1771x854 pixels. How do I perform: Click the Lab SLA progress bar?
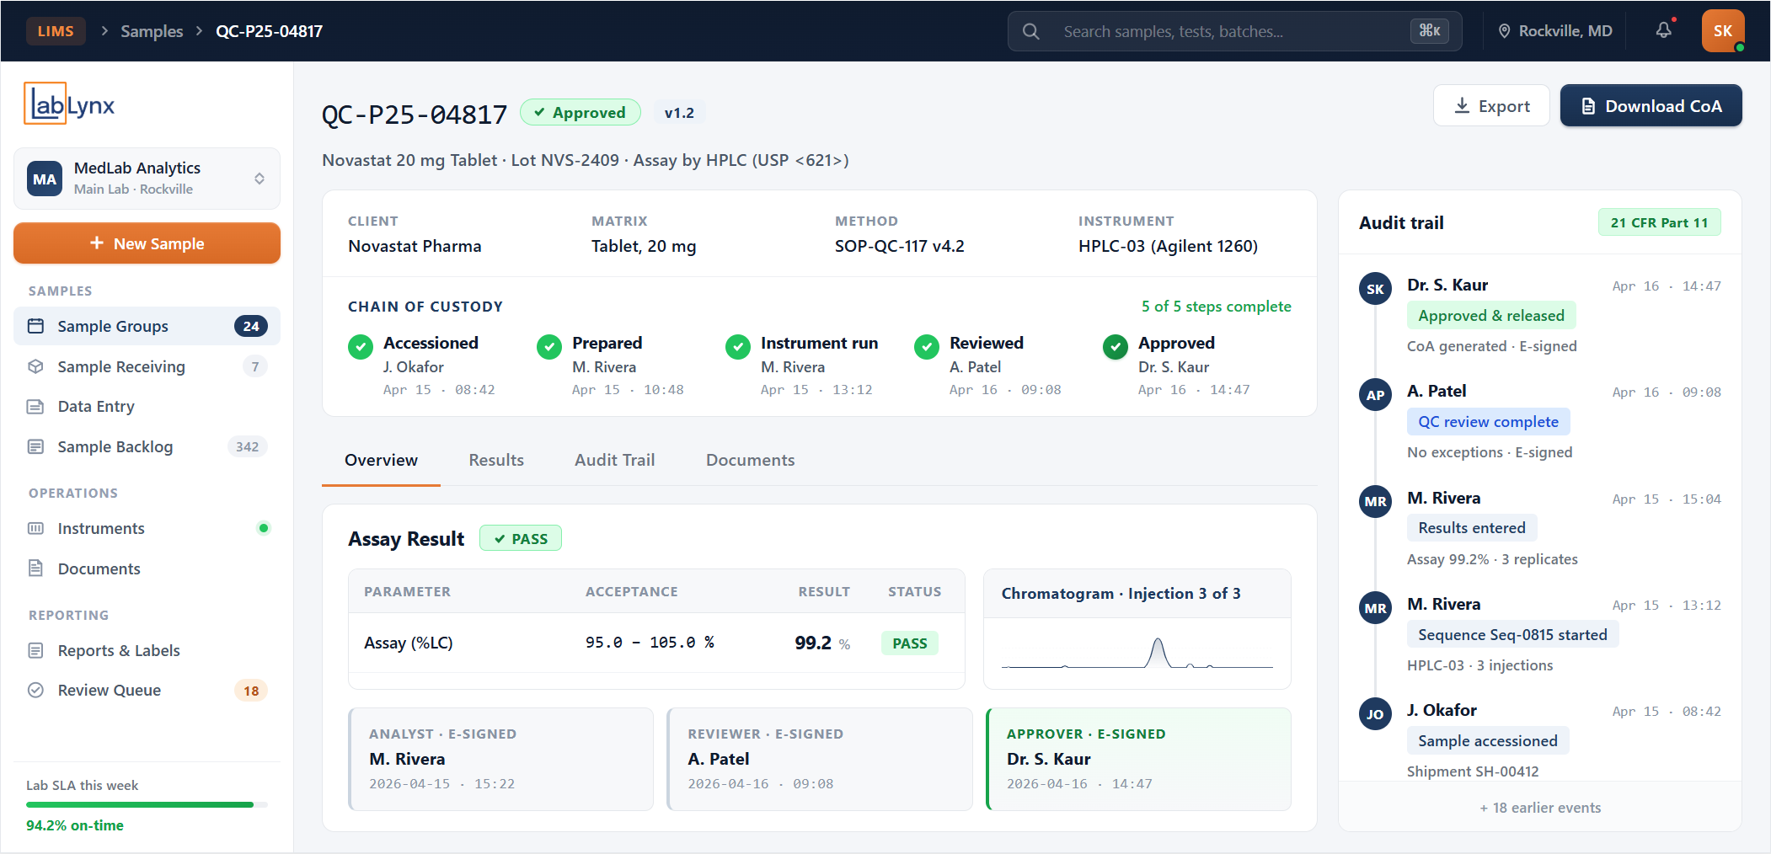pyautogui.click(x=147, y=804)
